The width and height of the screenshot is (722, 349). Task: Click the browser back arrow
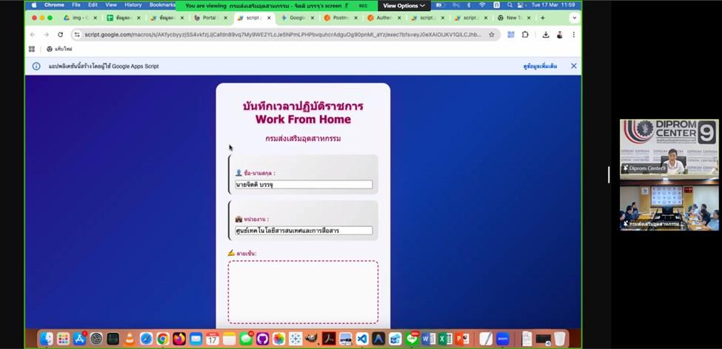point(33,34)
